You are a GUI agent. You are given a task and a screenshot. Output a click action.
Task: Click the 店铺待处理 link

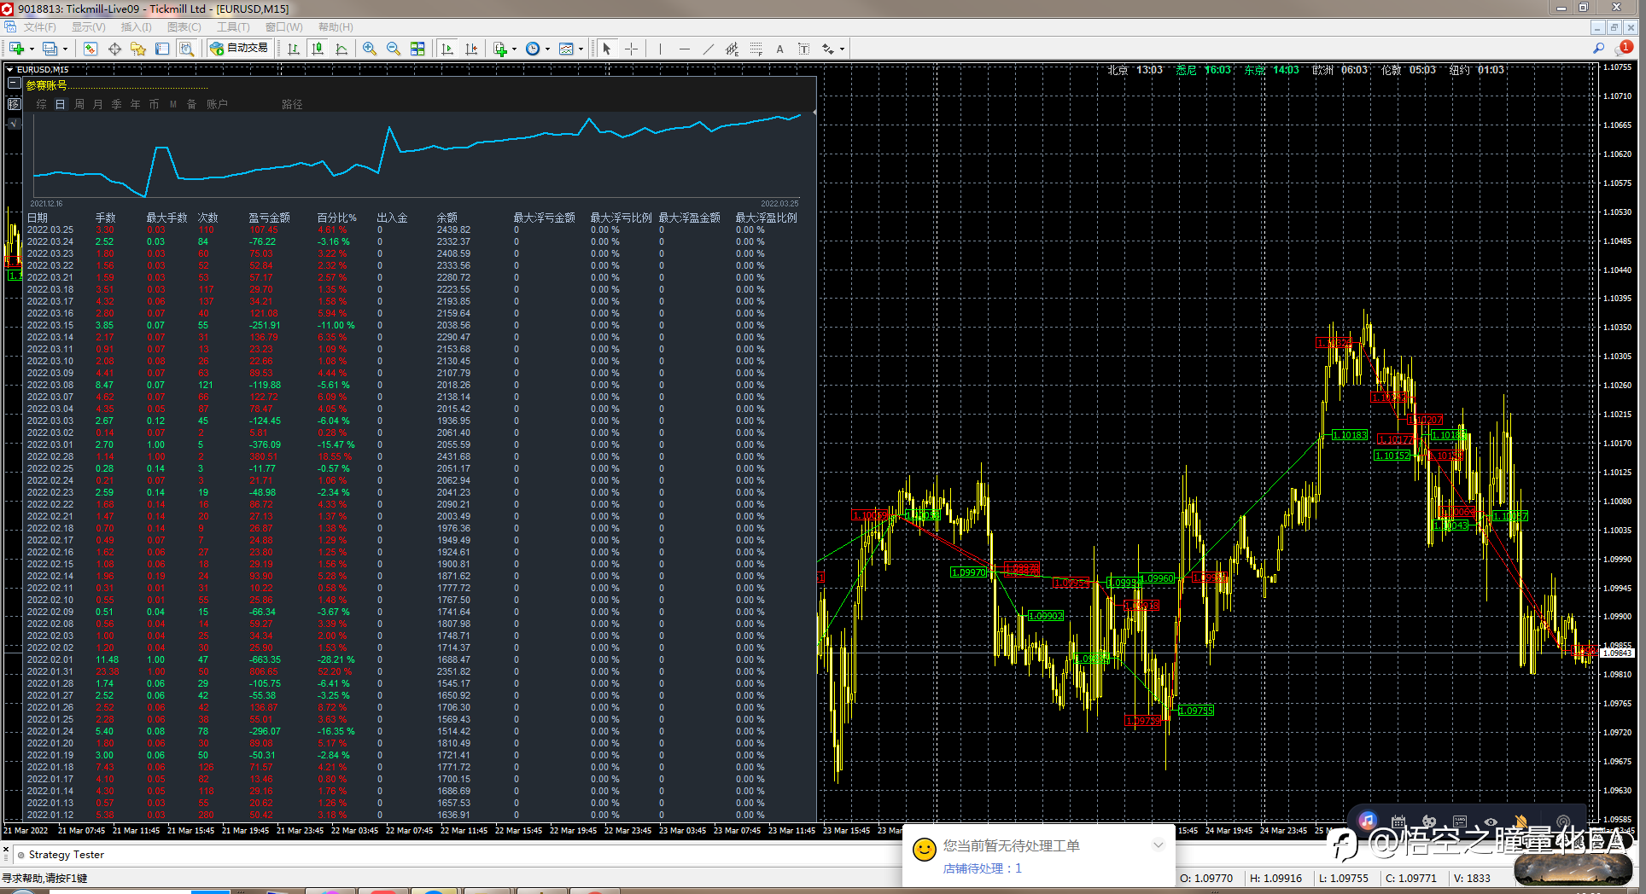point(982,868)
